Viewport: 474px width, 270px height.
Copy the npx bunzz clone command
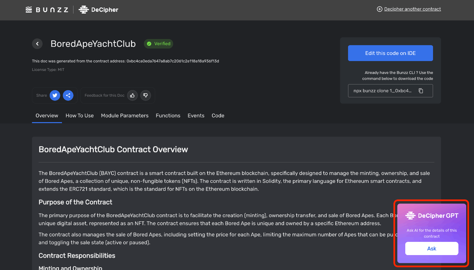pyautogui.click(x=421, y=91)
